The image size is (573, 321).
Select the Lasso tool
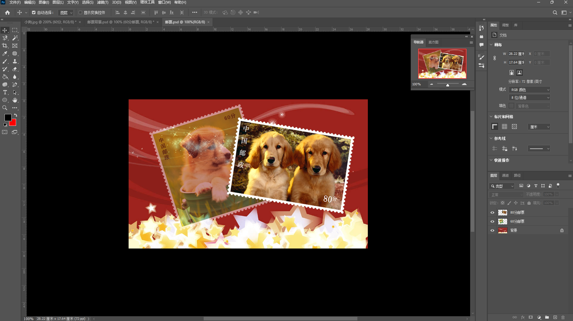click(5, 38)
